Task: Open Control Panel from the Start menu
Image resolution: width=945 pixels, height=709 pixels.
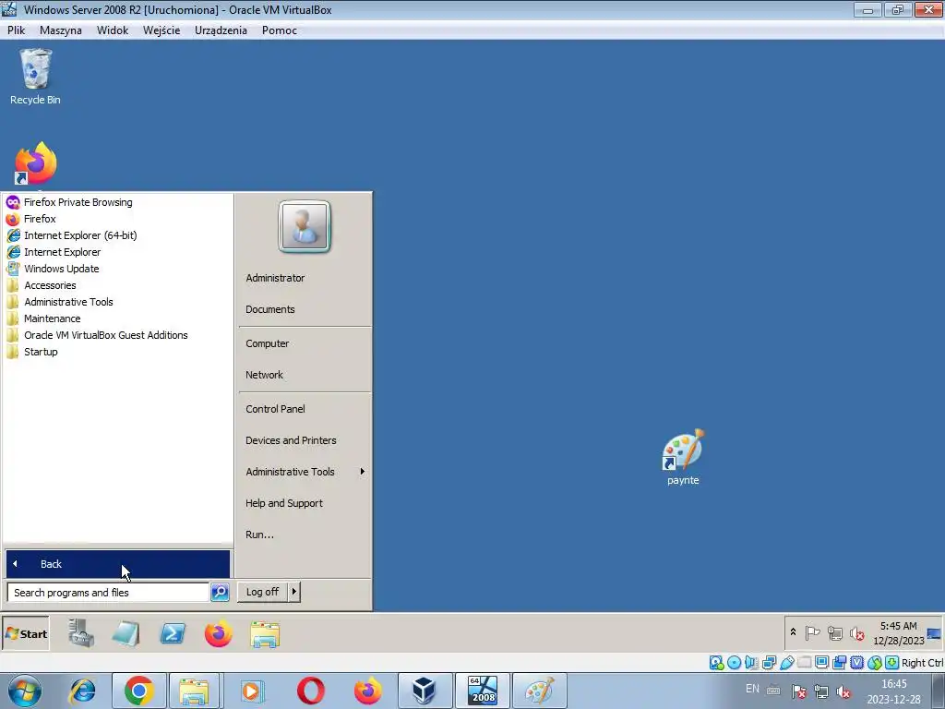Action: [x=275, y=409]
